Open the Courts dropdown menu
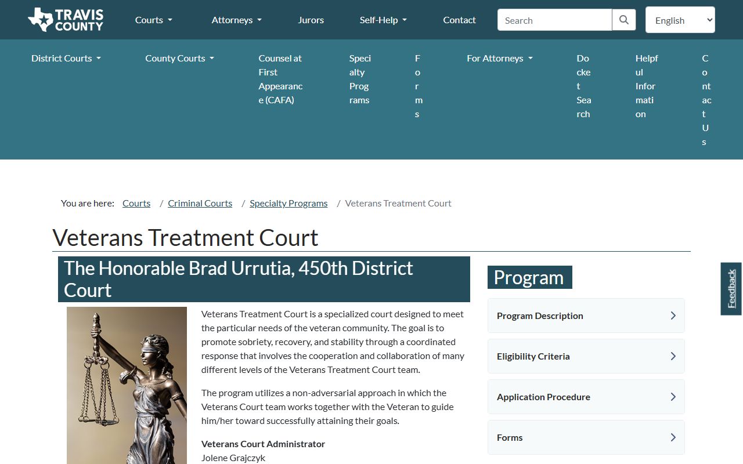This screenshot has width=743, height=464. 154,20
